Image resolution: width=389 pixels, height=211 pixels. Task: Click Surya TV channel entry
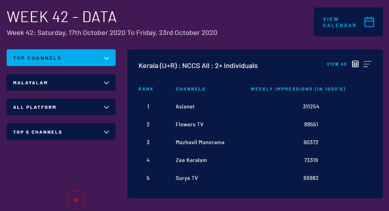(x=188, y=178)
